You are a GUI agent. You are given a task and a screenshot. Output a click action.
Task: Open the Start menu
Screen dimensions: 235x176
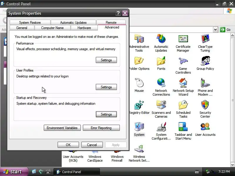click(14, 172)
